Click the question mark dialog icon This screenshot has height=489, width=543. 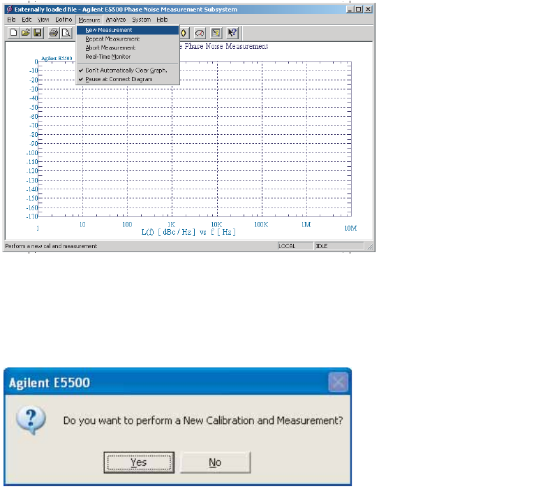tap(31, 421)
